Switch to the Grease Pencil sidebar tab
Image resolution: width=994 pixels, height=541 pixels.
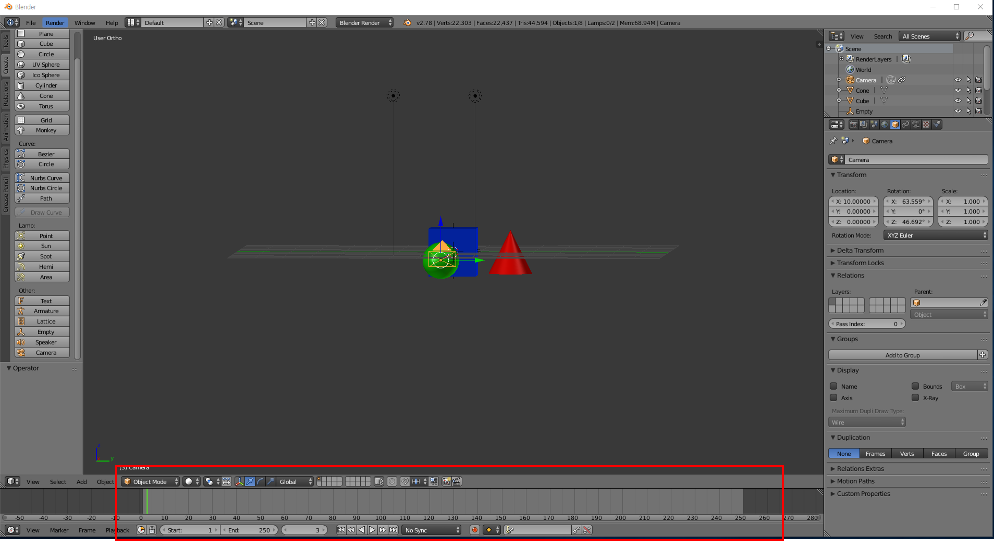(5, 195)
